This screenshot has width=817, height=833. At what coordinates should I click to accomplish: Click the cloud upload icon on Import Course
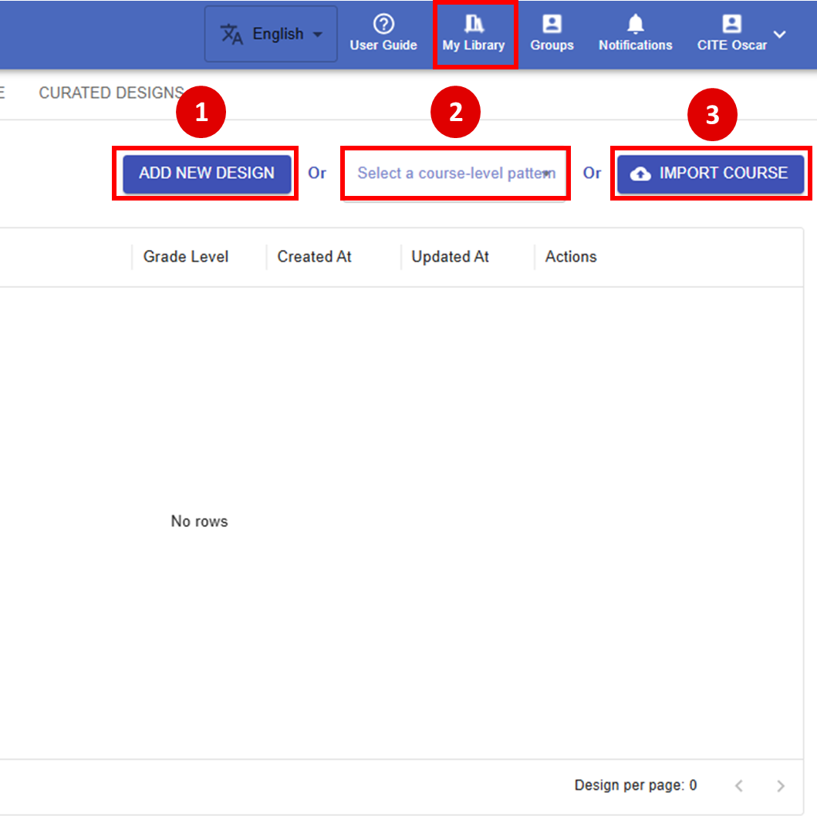640,174
